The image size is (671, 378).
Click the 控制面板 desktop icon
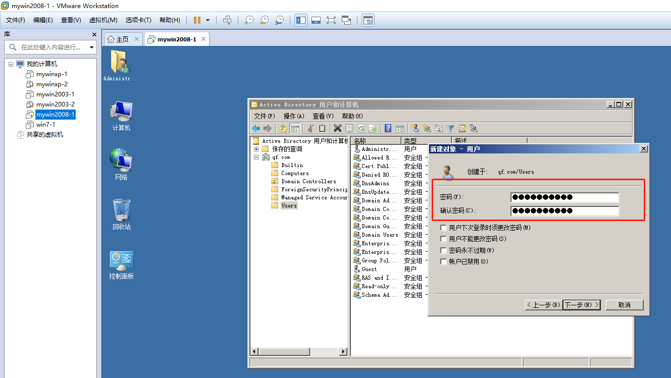click(x=121, y=264)
